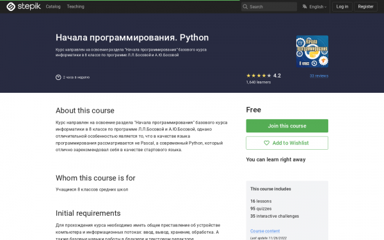The image size is (384, 240).
Task: Click the Free price label
Action: pyautogui.click(x=253, y=109)
